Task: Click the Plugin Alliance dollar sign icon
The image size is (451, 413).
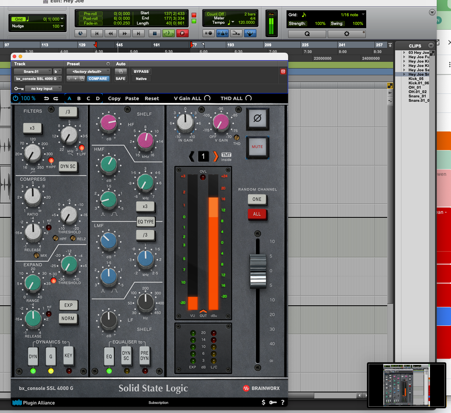Action: pyautogui.click(x=264, y=402)
